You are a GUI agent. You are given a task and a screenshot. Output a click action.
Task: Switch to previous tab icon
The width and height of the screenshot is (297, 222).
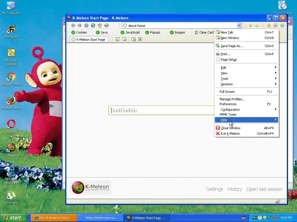point(118,39)
